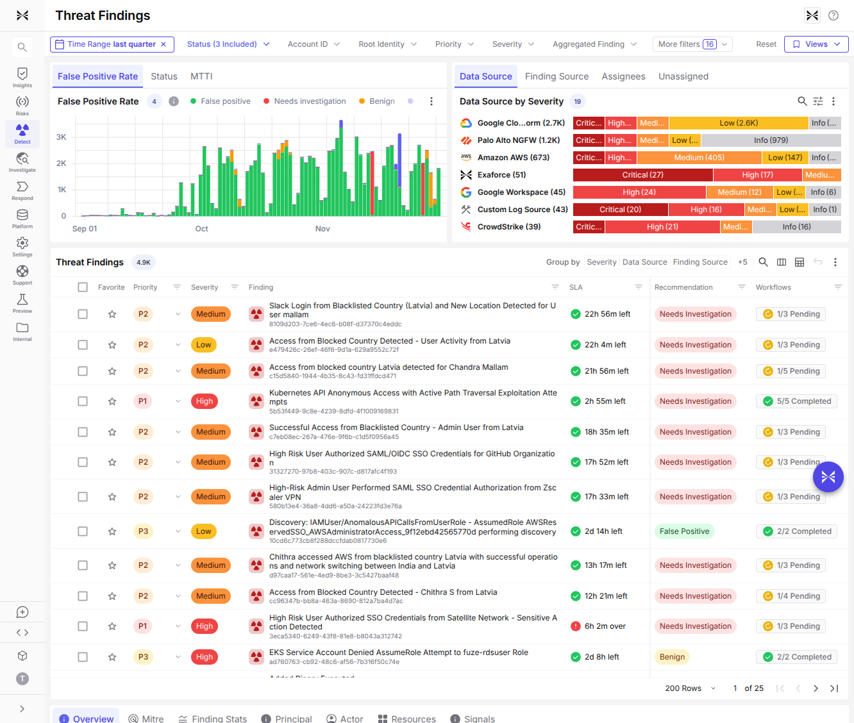Toggle the select-all checkbox in the table header
Viewport: 854px width, 723px height.
click(x=83, y=287)
